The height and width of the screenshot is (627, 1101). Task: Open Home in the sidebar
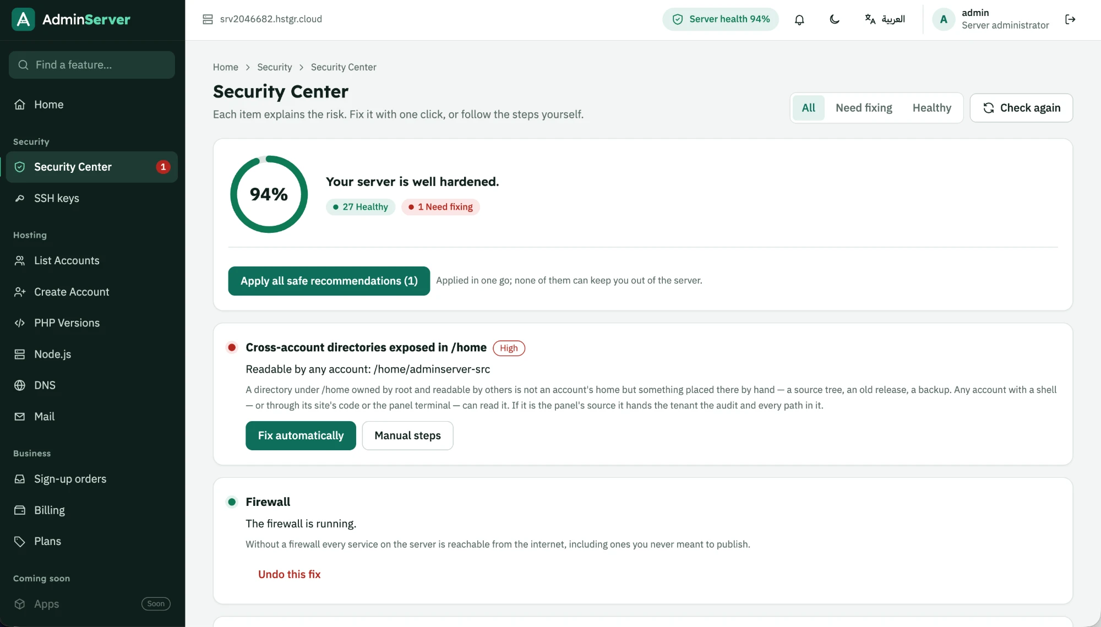91,105
